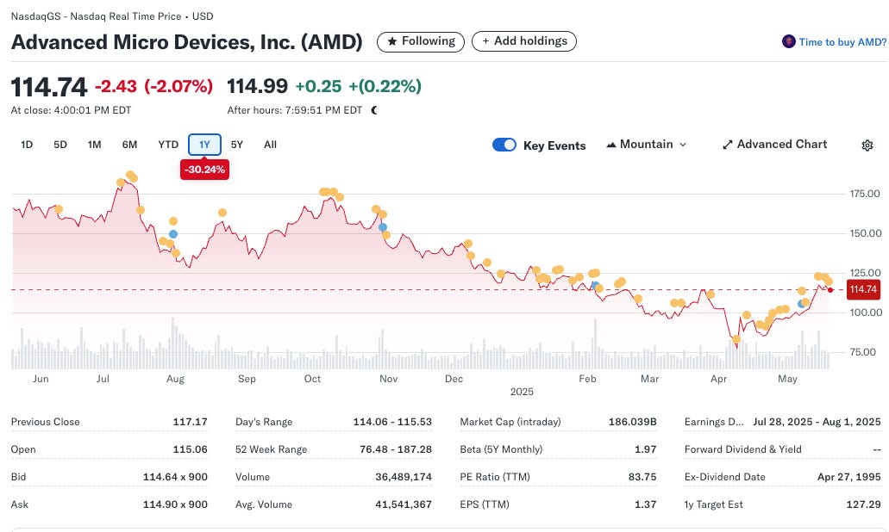Open the Advanced Chart link
The image size is (889, 532).
(x=774, y=145)
